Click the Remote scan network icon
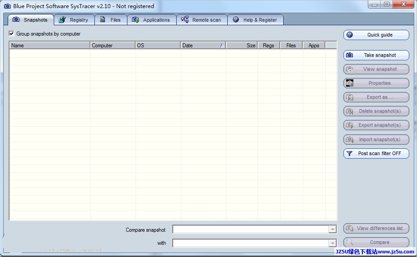417x257 pixels. 185,19
